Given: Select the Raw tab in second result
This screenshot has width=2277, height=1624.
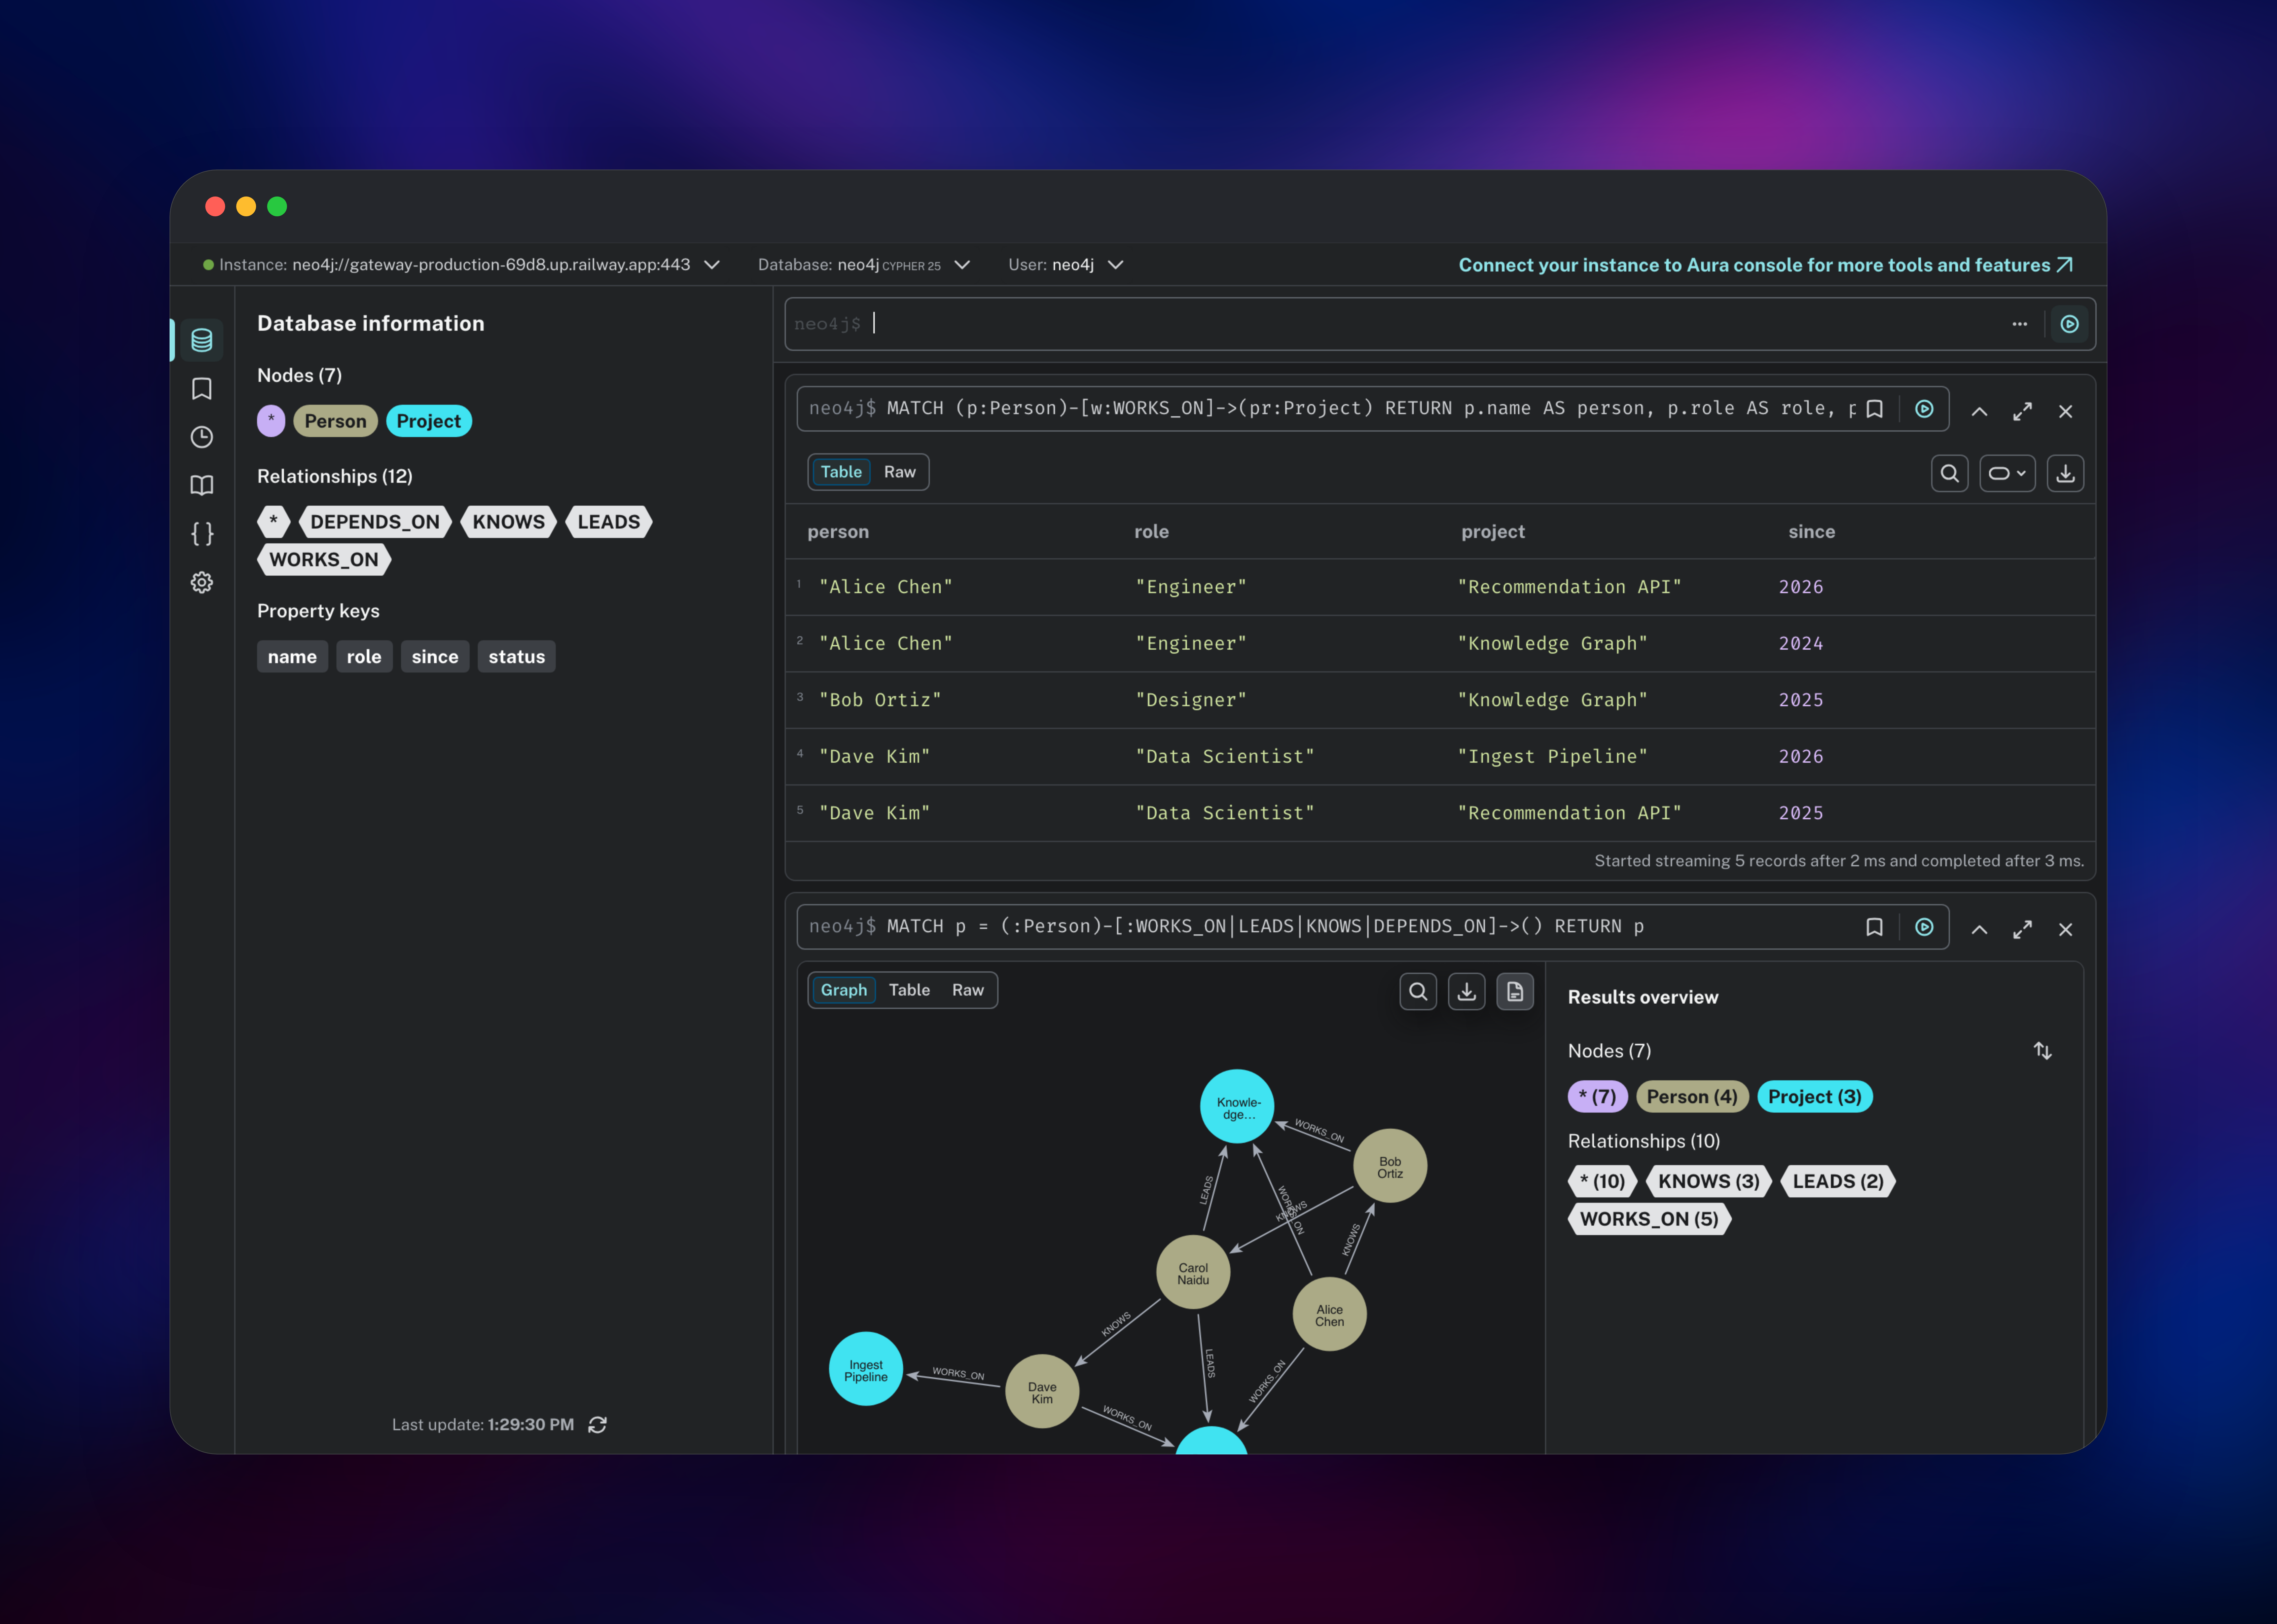Looking at the screenshot, I should 968,990.
